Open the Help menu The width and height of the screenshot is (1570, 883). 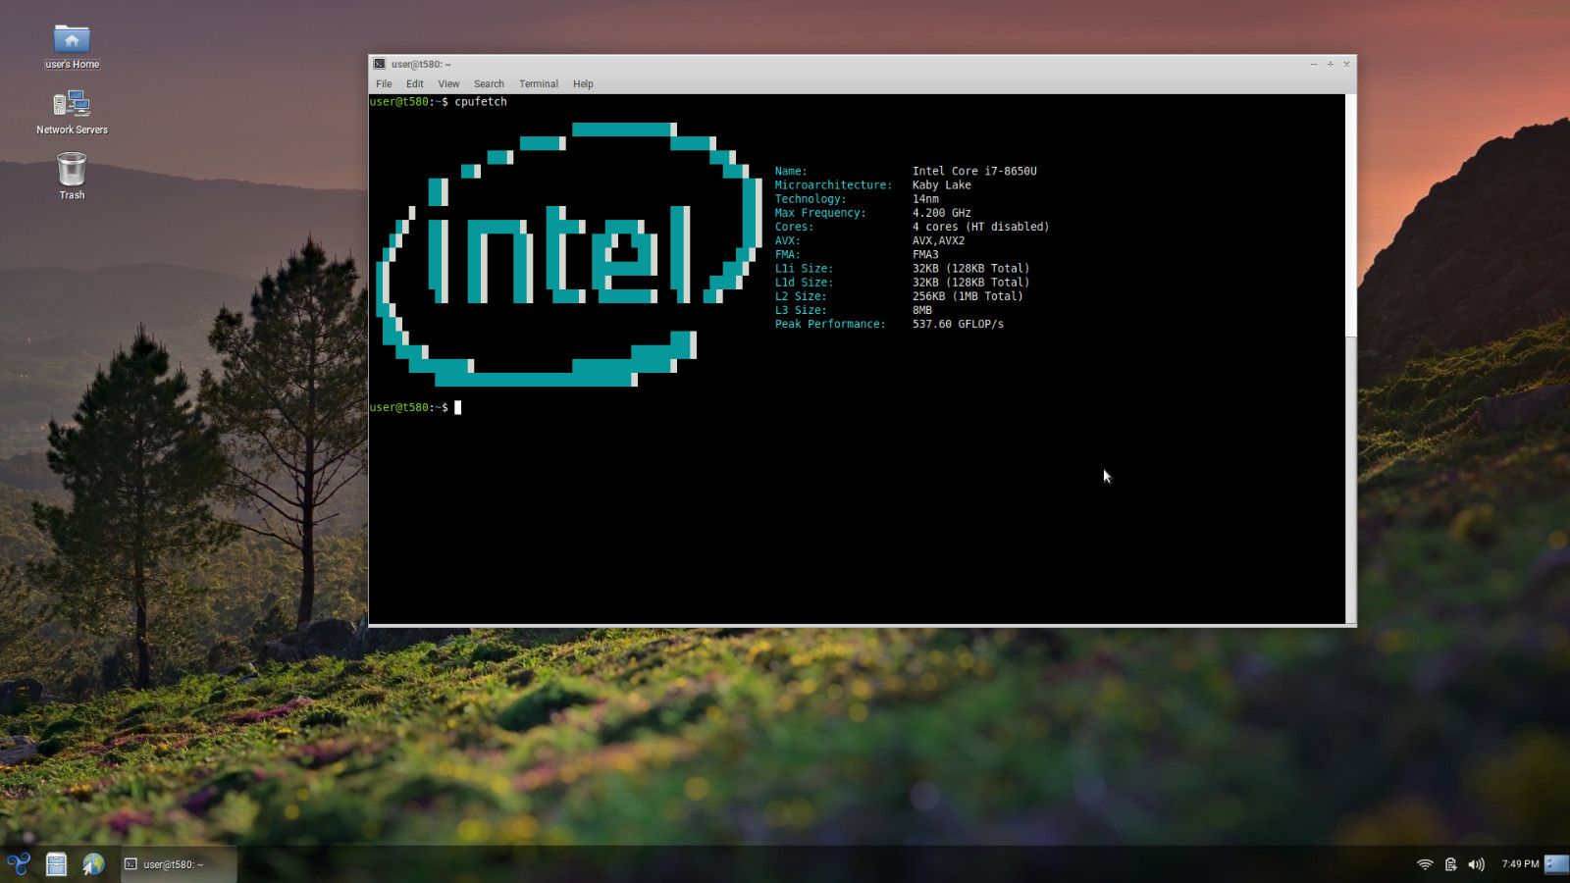(x=583, y=84)
